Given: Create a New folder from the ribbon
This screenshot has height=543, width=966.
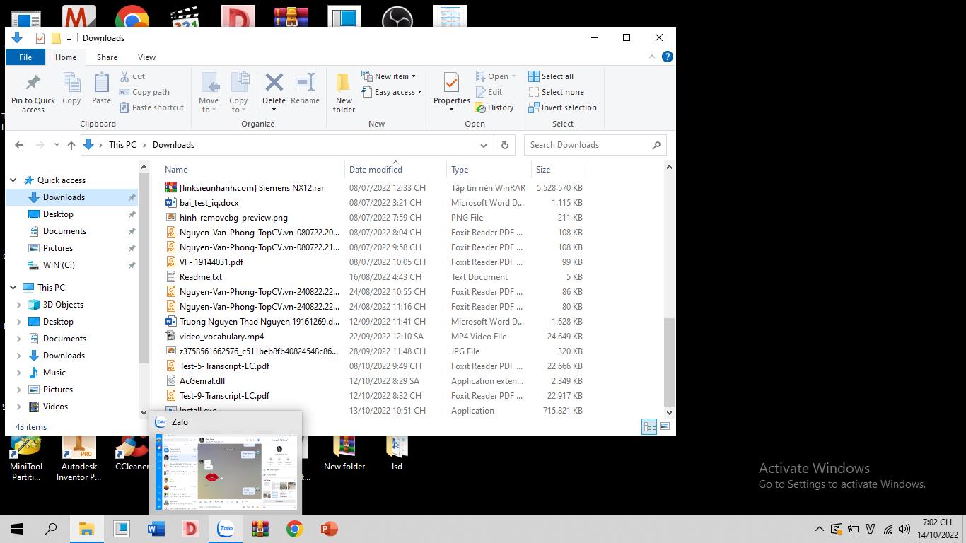Looking at the screenshot, I should click(x=344, y=92).
